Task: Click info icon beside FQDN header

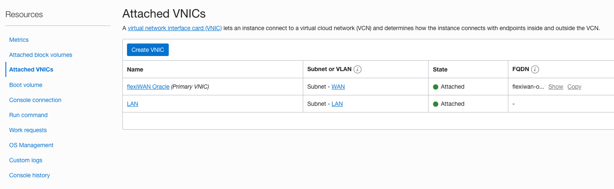Action: tap(535, 69)
